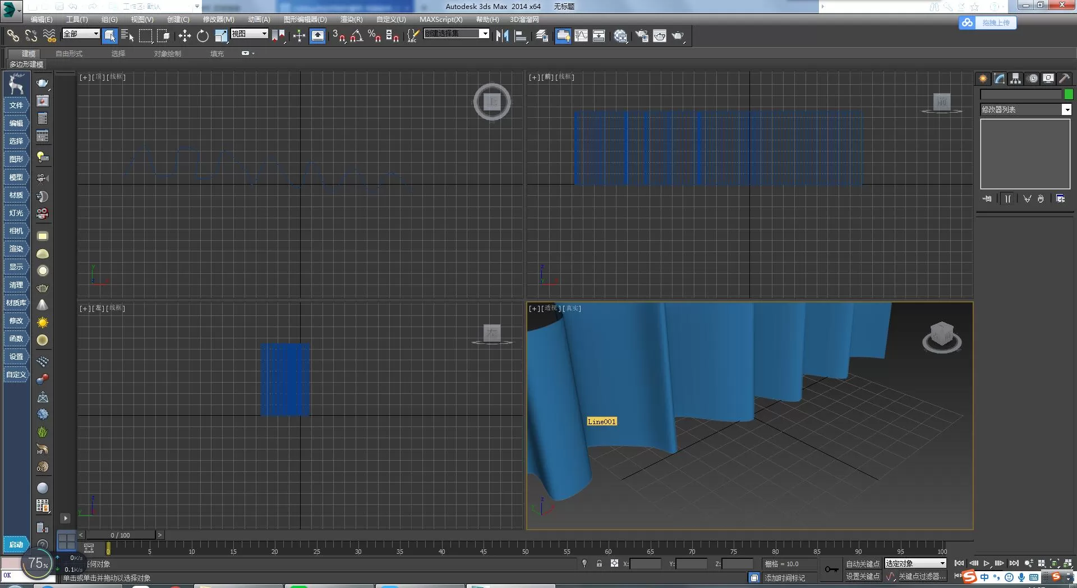This screenshot has width=1077, height=588.
Task: Toggle Window/Crossing selection mode
Action: pos(164,36)
